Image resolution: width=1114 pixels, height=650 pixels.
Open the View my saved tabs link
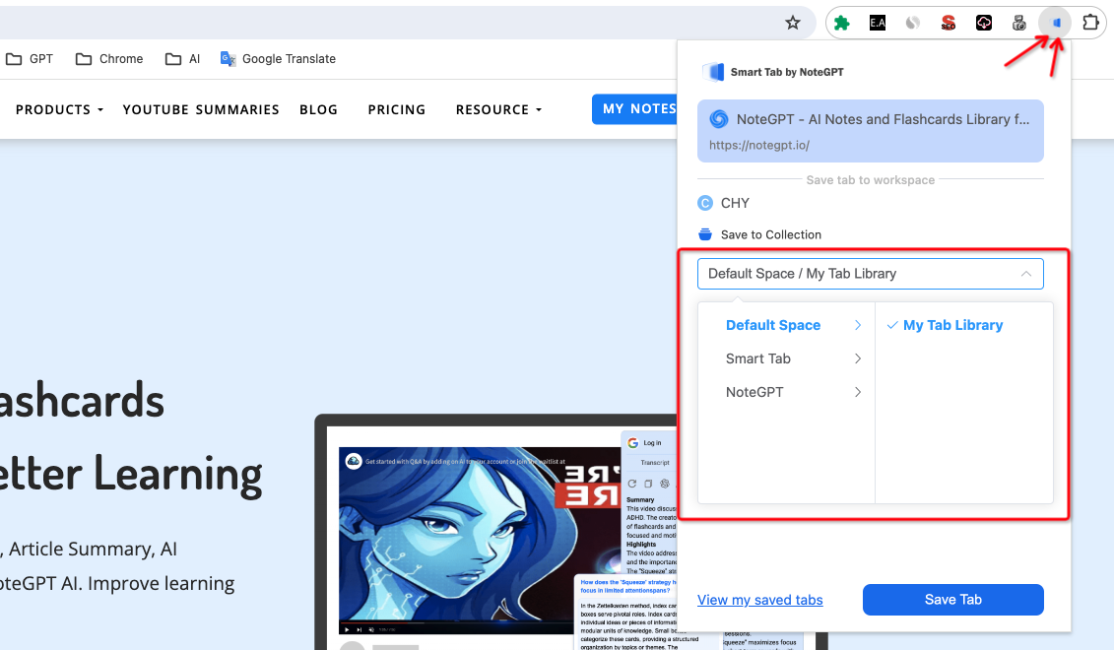tap(759, 600)
